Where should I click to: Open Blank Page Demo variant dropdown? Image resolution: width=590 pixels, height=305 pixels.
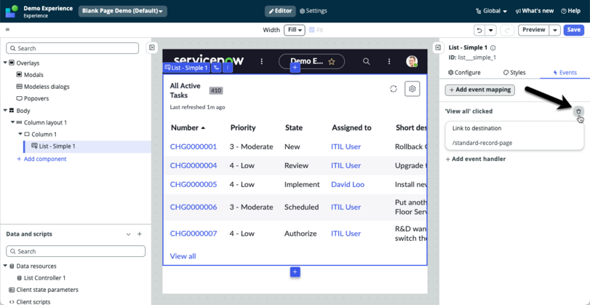point(123,12)
